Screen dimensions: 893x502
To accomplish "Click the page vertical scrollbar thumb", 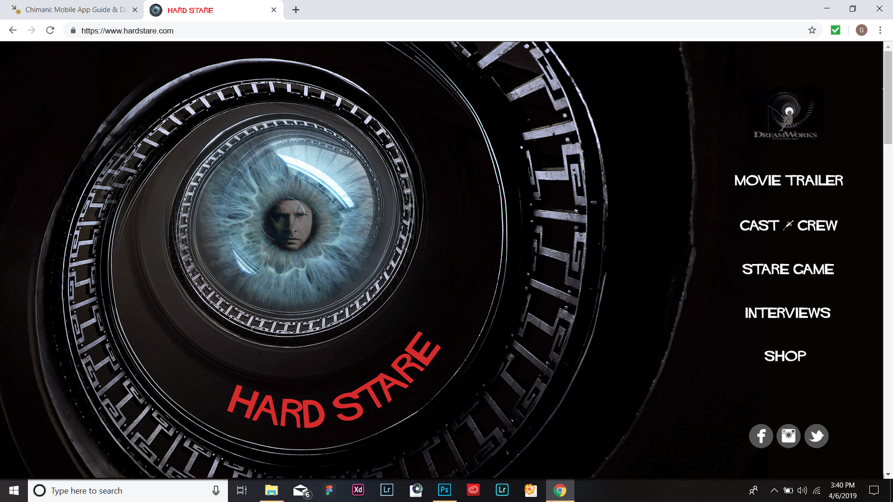I will pos(888,98).
